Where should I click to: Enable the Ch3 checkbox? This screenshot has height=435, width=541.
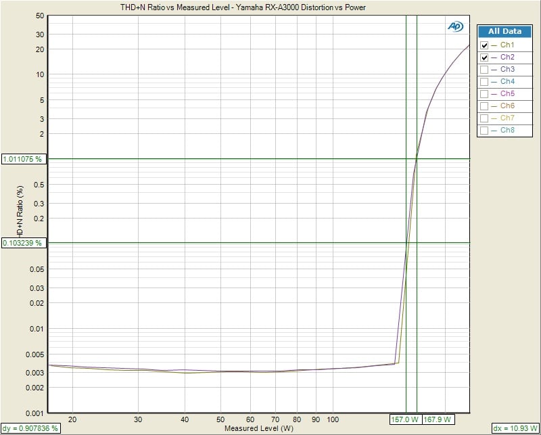(x=484, y=70)
